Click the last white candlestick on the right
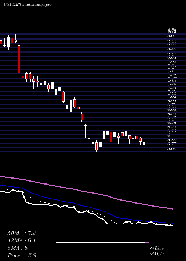186x261 pixels. tap(144, 144)
